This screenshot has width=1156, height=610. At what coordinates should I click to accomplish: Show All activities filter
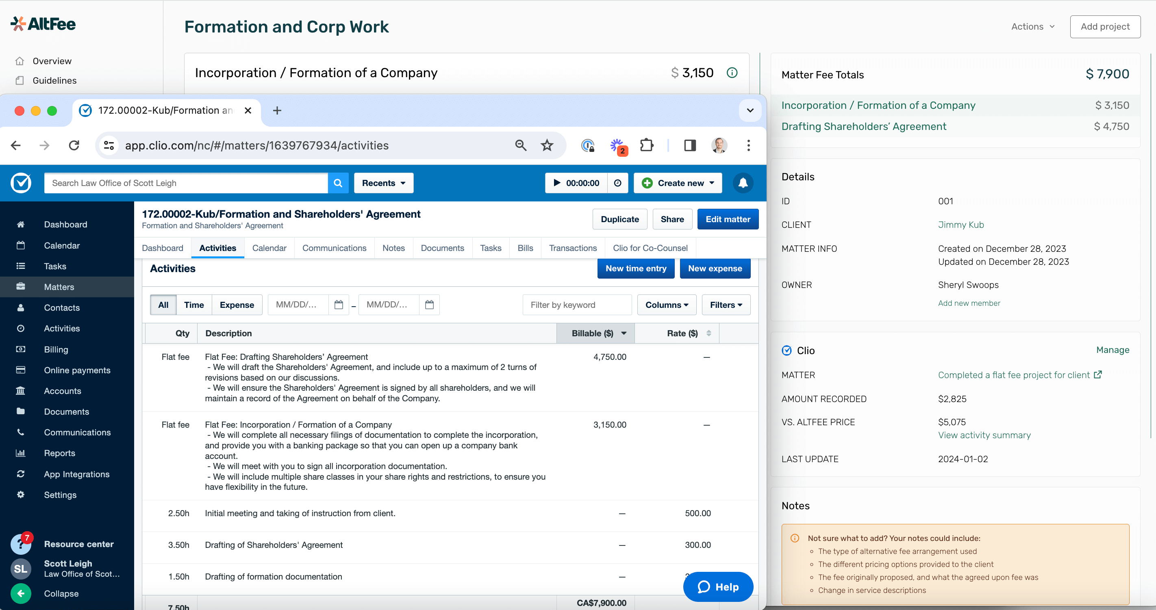pyautogui.click(x=163, y=305)
